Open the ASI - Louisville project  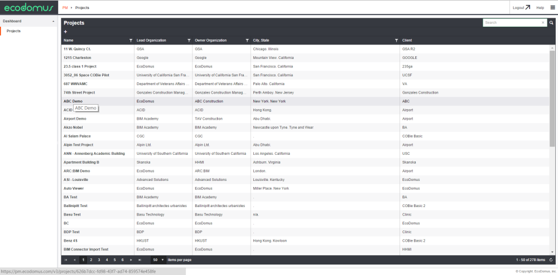(x=76, y=180)
